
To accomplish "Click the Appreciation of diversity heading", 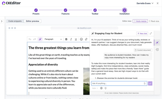I will coord(43,65).
